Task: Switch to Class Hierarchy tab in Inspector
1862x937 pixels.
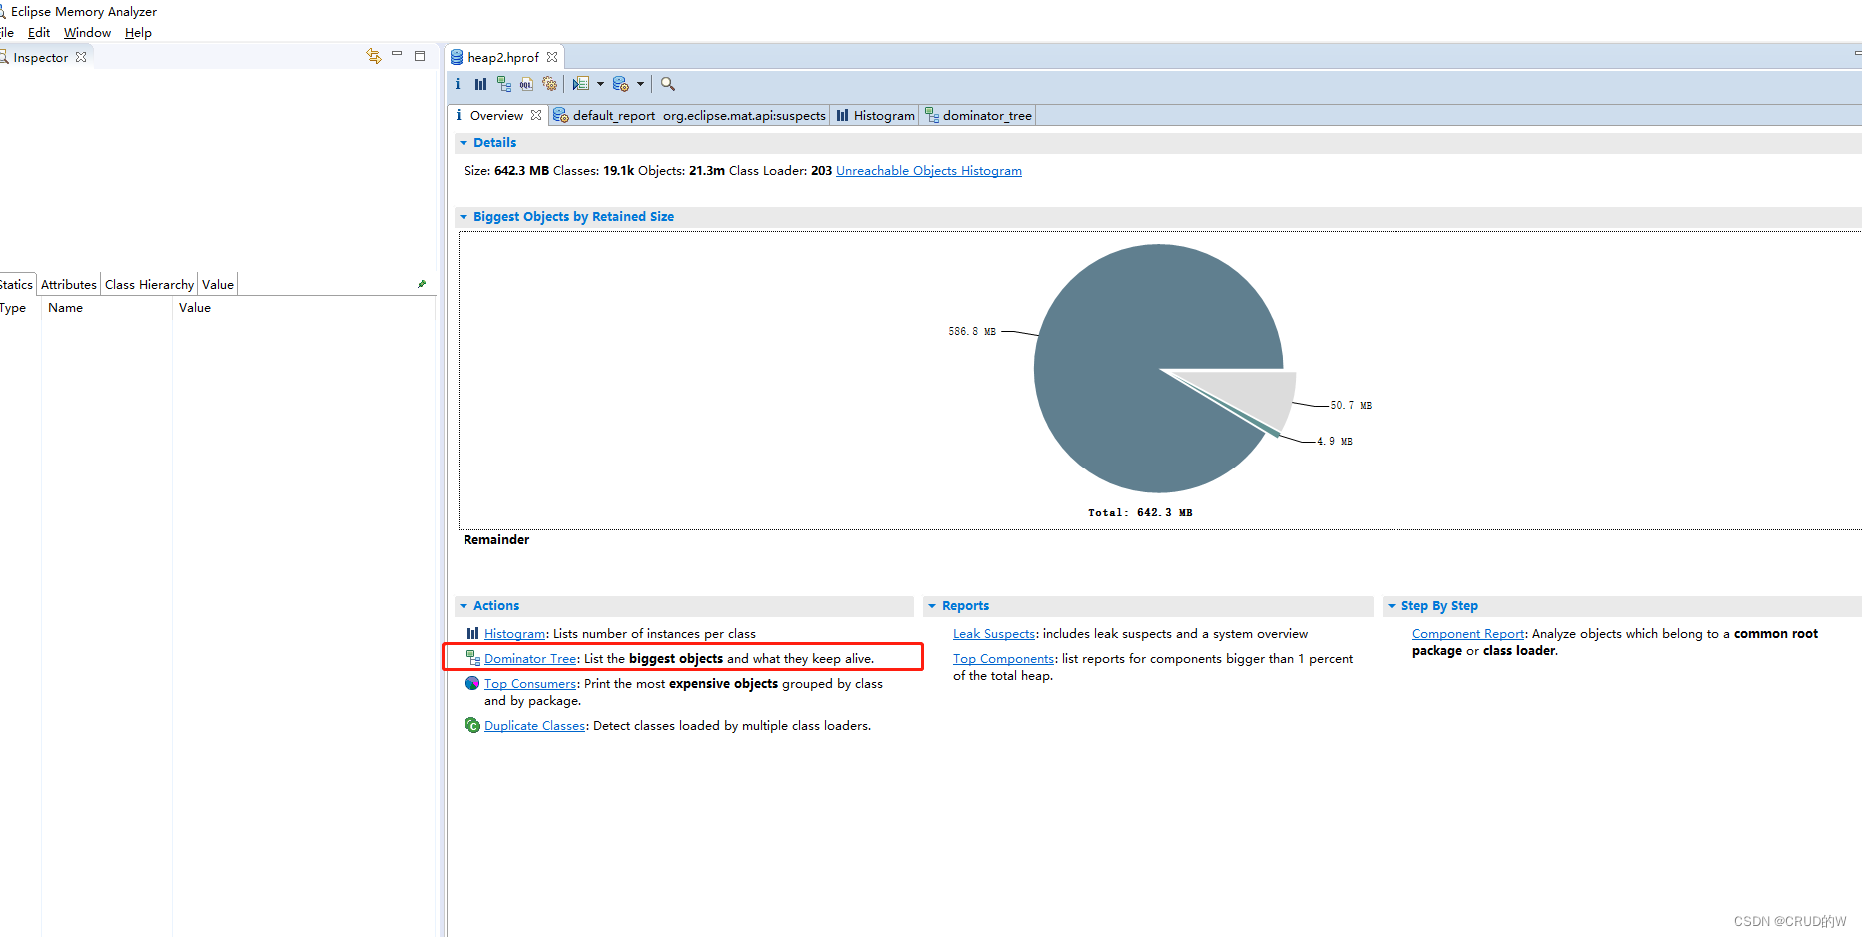Action: click(149, 285)
